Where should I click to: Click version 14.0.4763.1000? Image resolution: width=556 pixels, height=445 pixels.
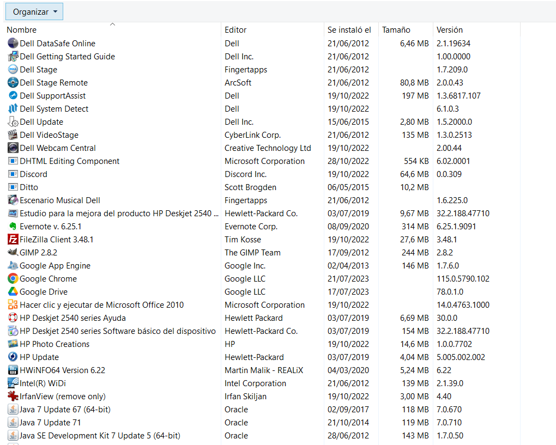(x=463, y=304)
